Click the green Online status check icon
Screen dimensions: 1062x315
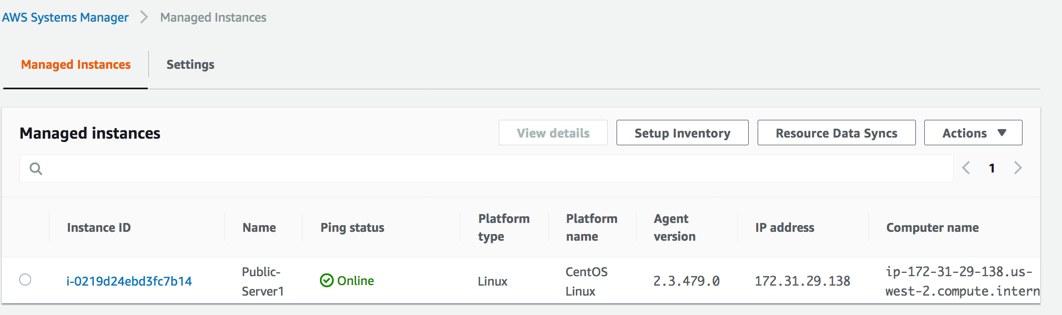(327, 281)
